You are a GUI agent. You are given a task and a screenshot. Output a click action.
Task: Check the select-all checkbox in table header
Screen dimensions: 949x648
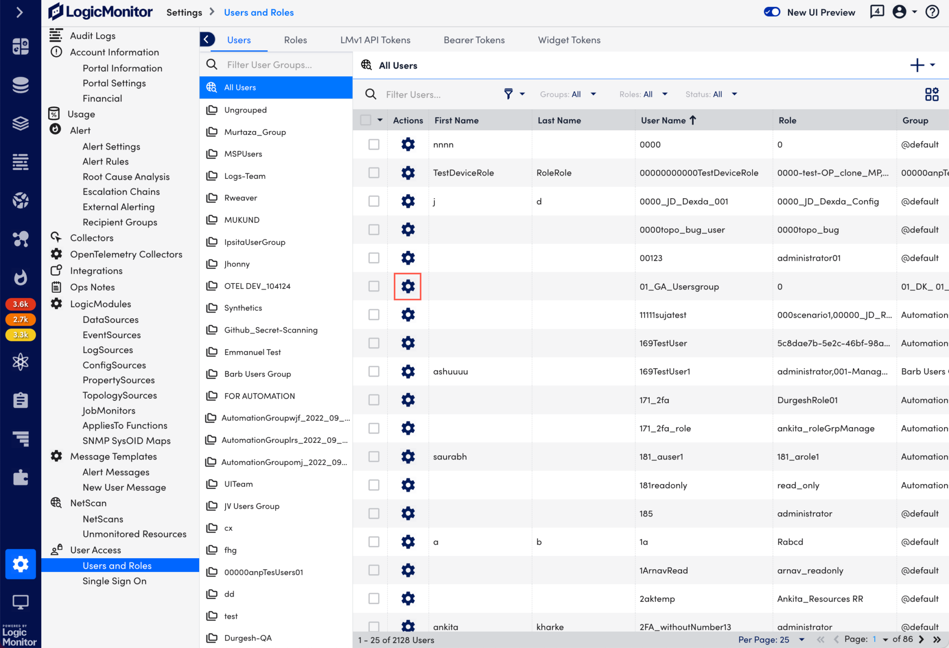coord(366,120)
